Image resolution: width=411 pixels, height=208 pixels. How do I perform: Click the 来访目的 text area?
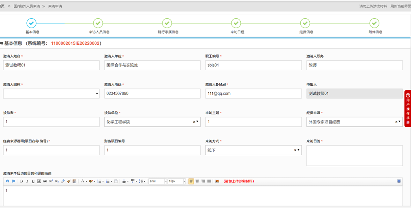[354, 155]
